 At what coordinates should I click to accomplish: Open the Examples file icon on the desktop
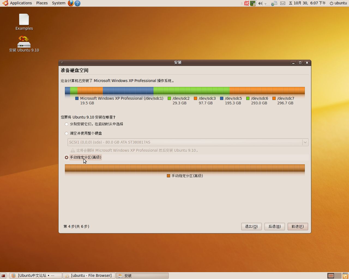click(24, 22)
